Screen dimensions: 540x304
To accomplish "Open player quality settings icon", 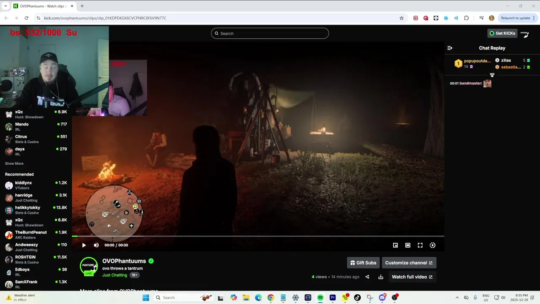I will coord(432,245).
